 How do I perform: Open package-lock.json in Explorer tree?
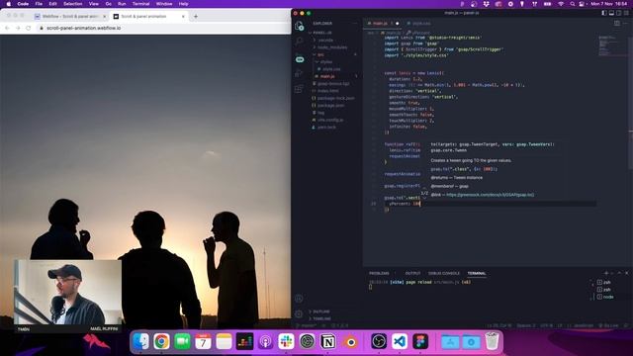click(336, 98)
